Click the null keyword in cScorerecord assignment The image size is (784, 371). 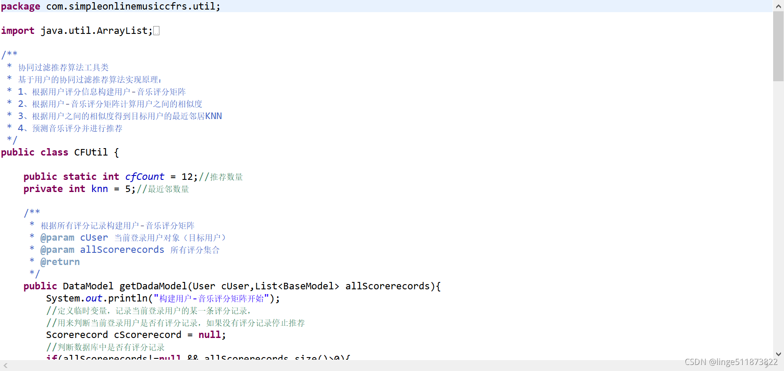(x=210, y=335)
